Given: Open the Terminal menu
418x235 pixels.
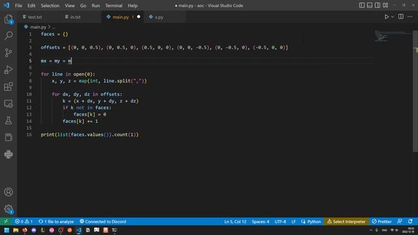Looking at the screenshot, I should tap(114, 6).
